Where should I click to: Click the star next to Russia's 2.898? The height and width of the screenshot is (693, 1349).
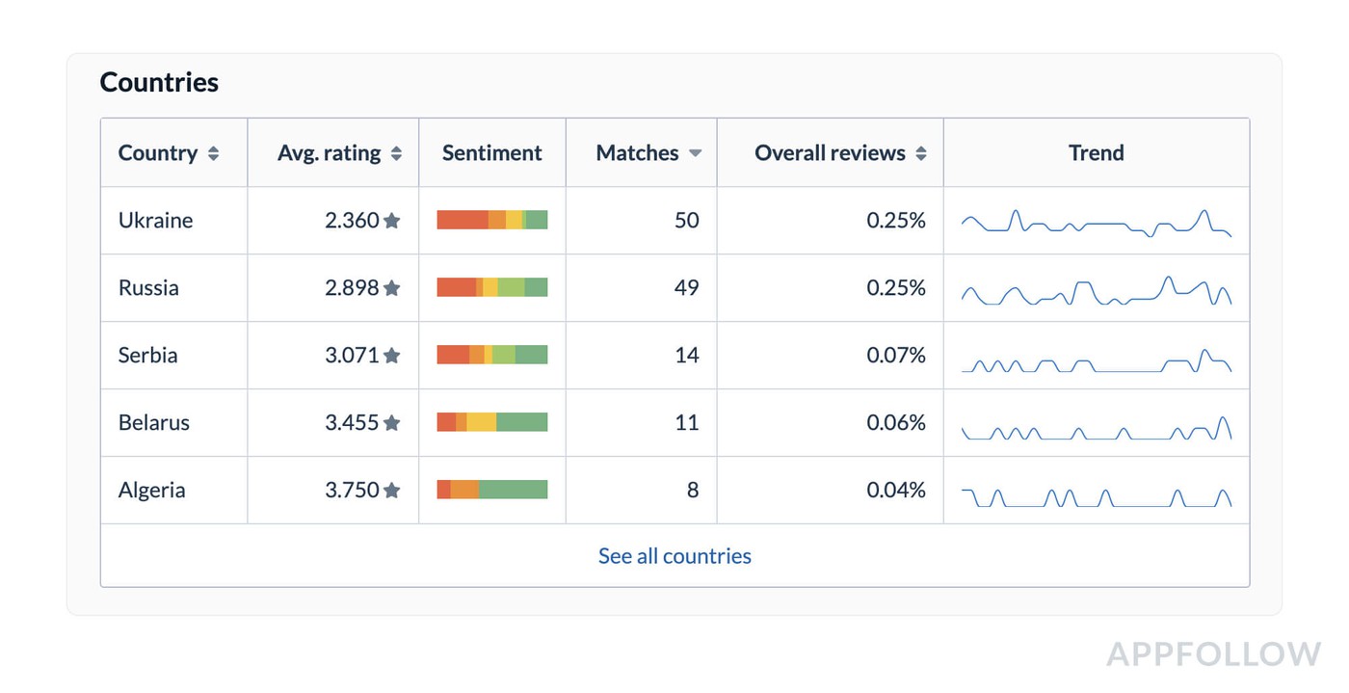pos(391,288)
